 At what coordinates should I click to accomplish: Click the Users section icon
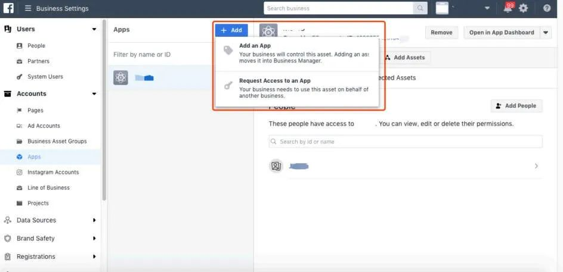click(x=8, y=29)
